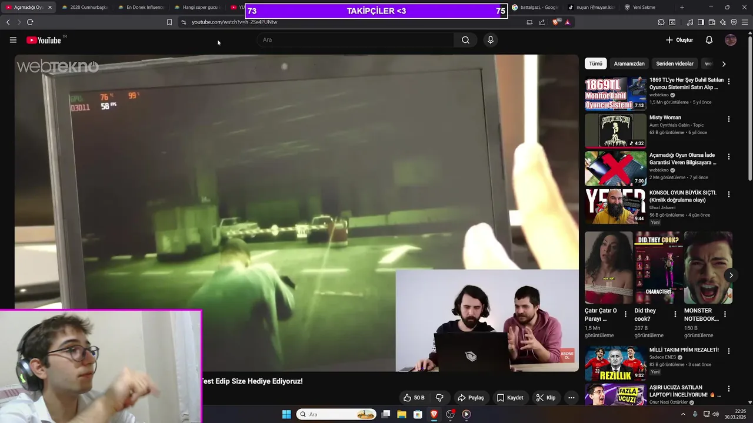View site information icon beside the URL
Image resolution: width=753 pixels, height=423 pixels.
pos(184,22)
